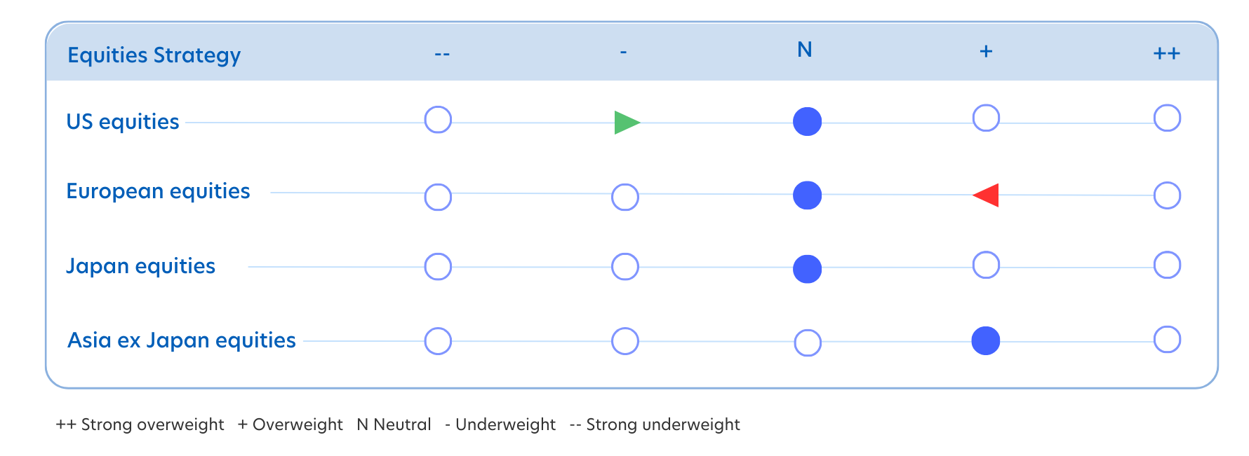Image resolution: width=1249 pixels, height=456 pixels.
Task: Select strong underweight circle for Japan equities
Action: (x=438, y=267)
